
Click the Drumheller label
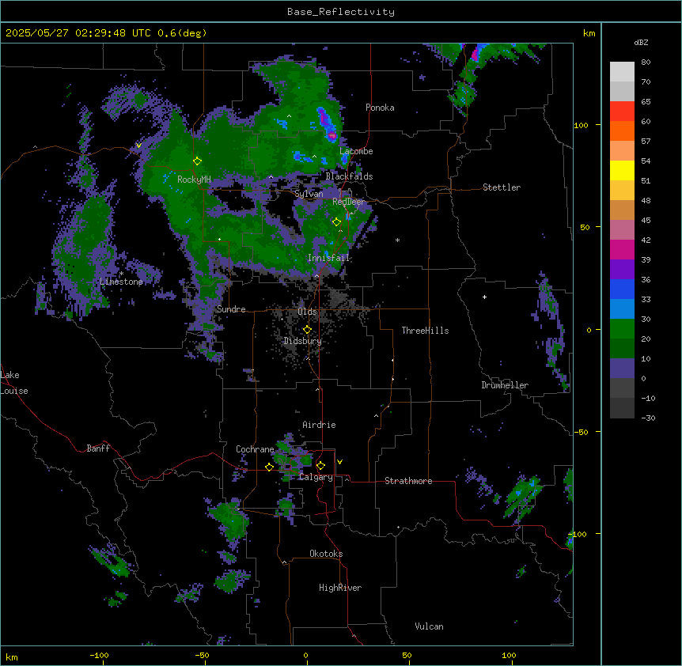[x=505, y=385]
